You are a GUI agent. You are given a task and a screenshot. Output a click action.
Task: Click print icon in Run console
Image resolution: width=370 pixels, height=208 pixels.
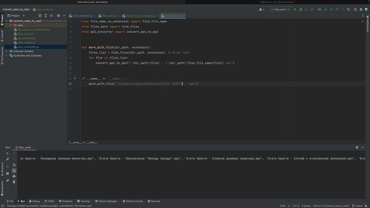click(14, 176)
